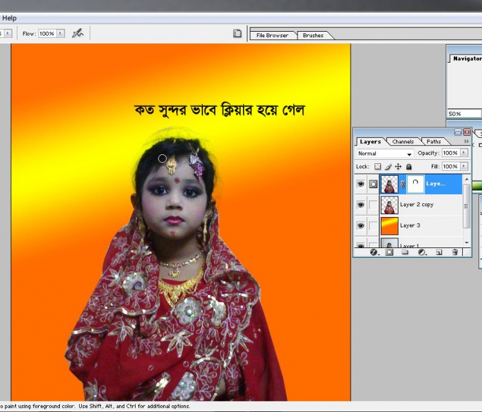482x412 pixels.
Task: Select the Layer 3 gradient thumbnail
Action: 390,226
